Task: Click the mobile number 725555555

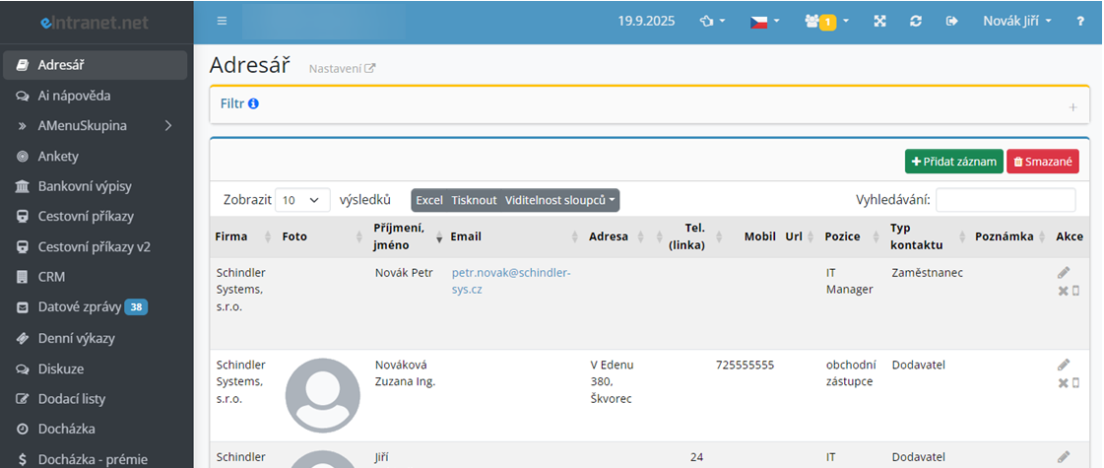Action: point(745,365)
